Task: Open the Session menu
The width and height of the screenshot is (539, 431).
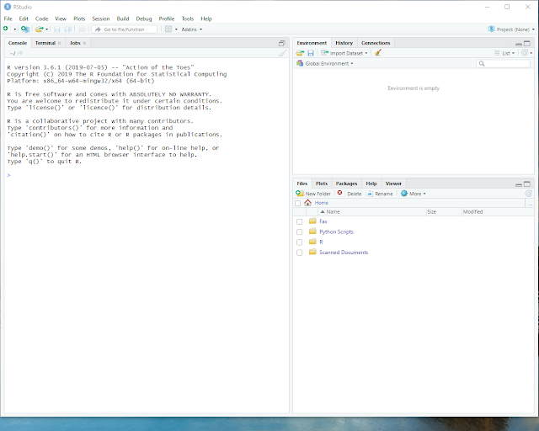Action: point(101,19)
